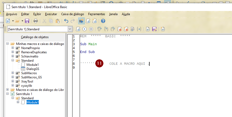This screenshot has width=232, height=117.
Task: Open the Editar menu
Action: click(x=25, y=14)
